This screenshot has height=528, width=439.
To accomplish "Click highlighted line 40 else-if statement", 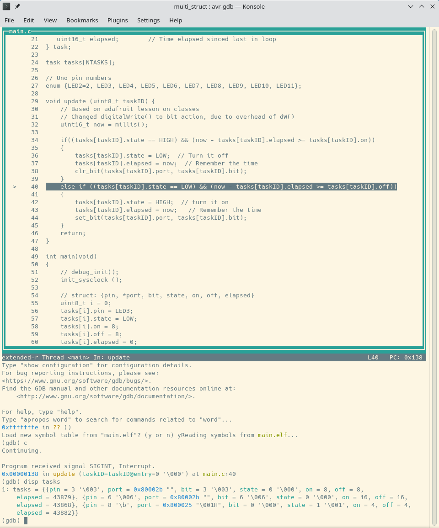I will click(221, 186).
